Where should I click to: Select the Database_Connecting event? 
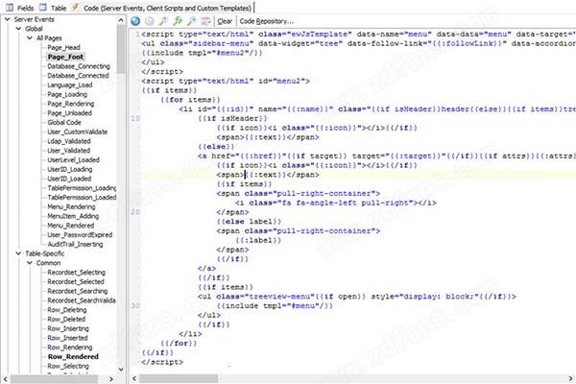(x=79, y=66)
